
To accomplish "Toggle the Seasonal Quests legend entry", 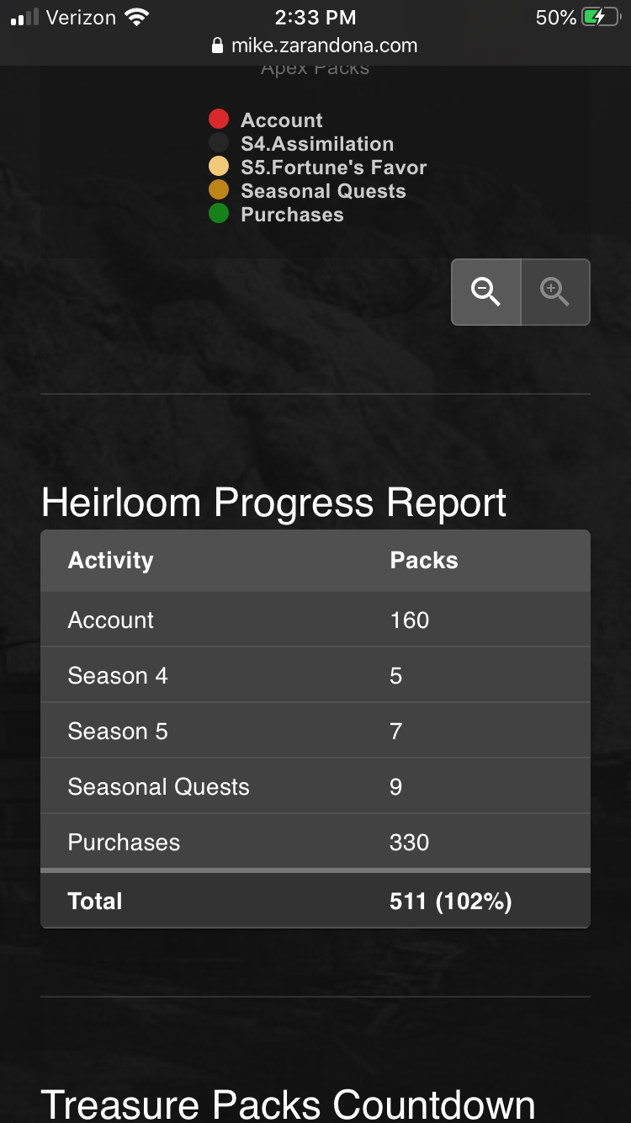I will [x=323, y=191].
